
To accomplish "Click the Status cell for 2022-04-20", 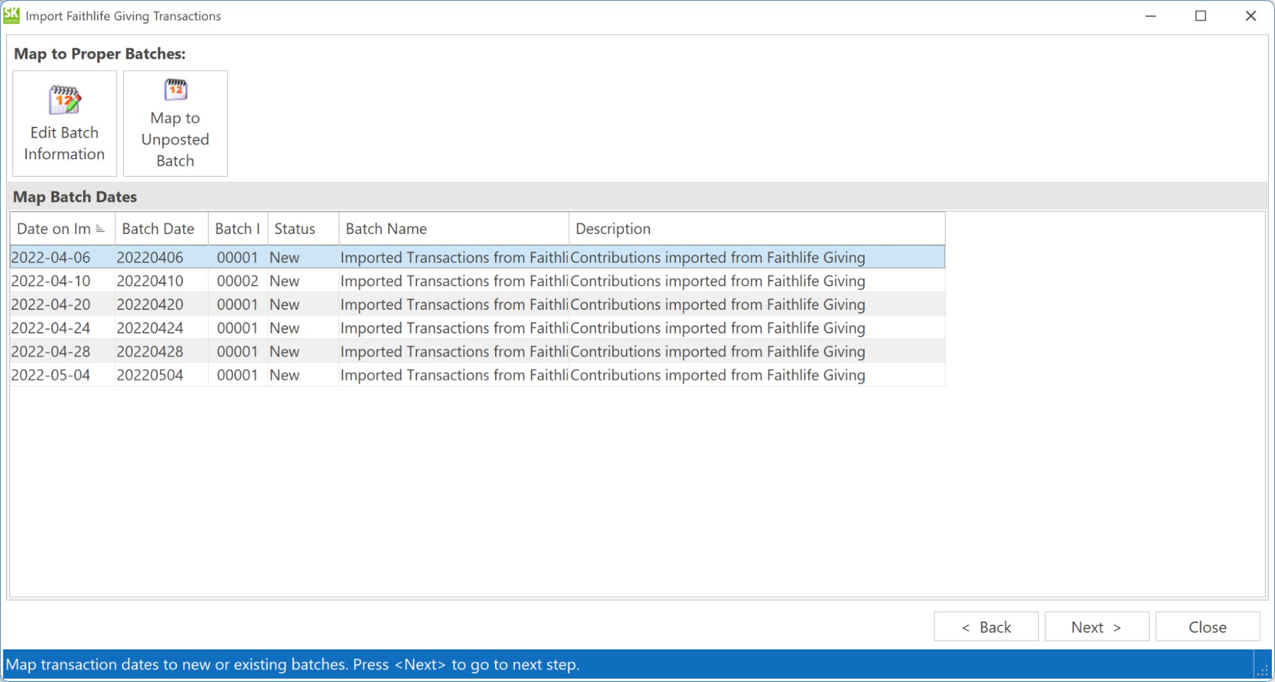I will click(x=303, y=305).
